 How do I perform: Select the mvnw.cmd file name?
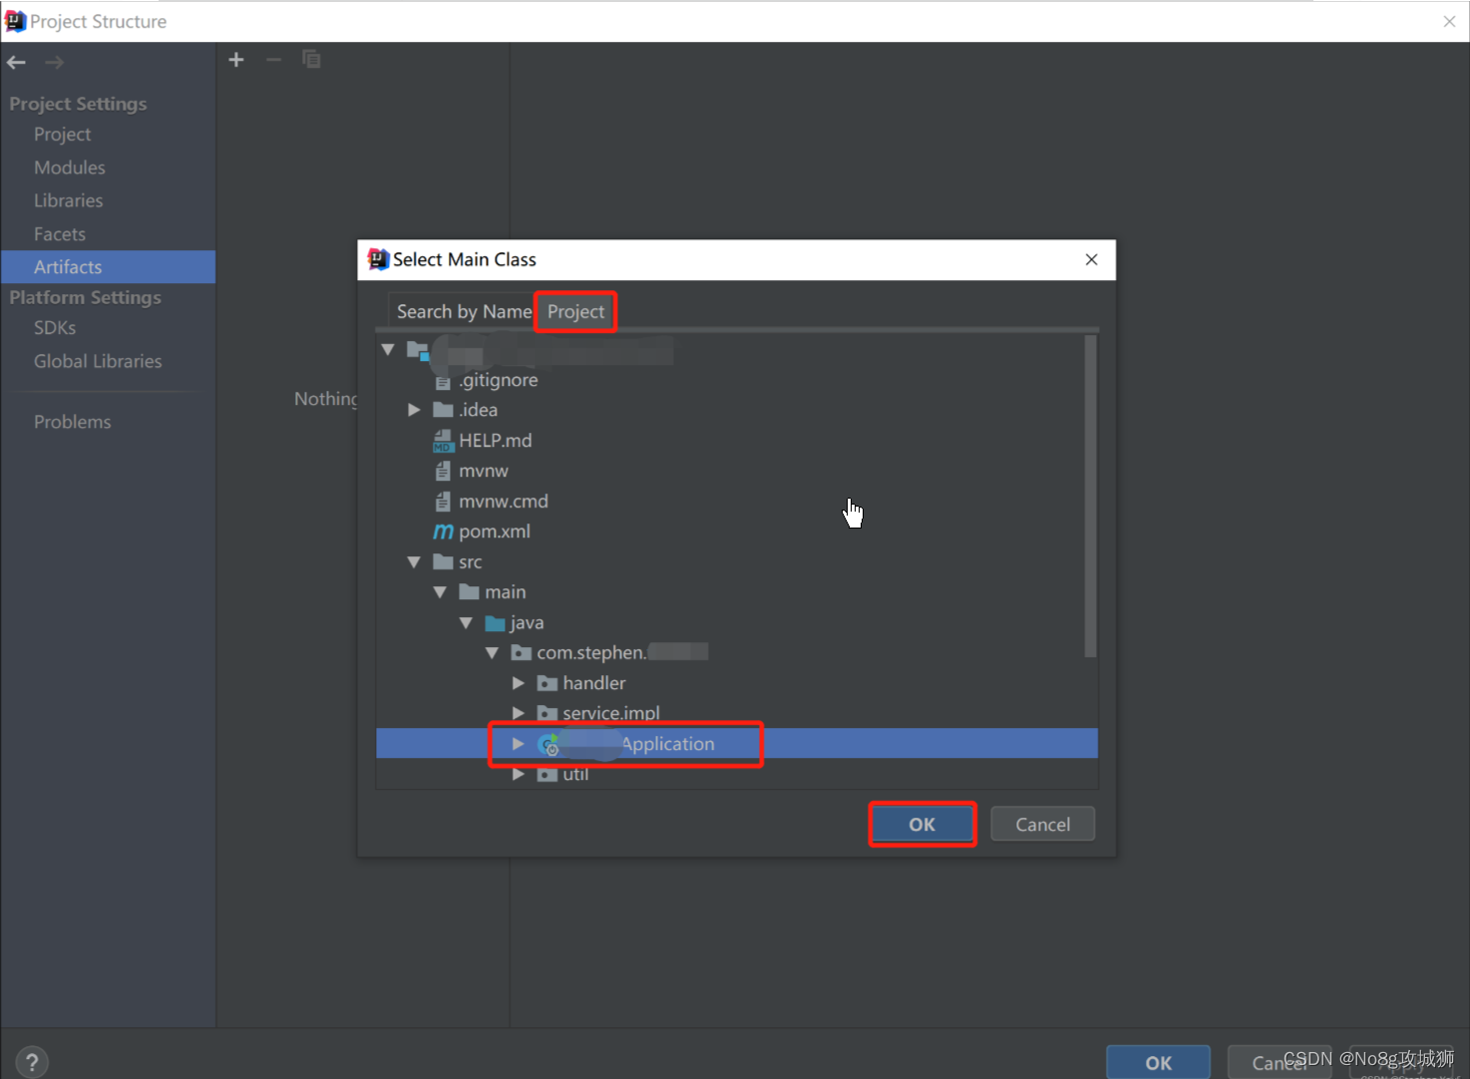pyautogui.click(x=504, y=502)
